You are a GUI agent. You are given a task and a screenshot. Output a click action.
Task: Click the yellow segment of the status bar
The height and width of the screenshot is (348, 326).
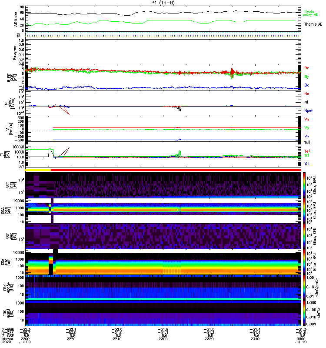[38, 170]
